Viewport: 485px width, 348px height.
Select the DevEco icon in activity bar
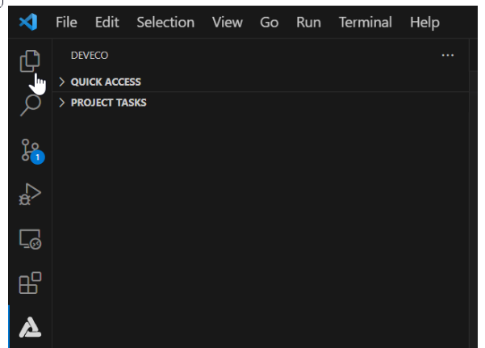[30, 327]
